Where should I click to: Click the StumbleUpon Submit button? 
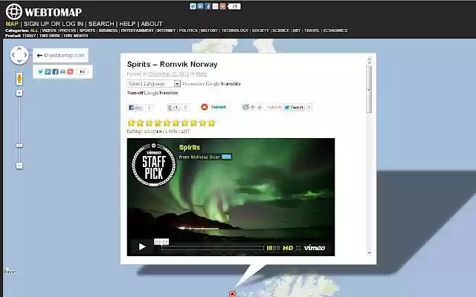tap(213, 107)
